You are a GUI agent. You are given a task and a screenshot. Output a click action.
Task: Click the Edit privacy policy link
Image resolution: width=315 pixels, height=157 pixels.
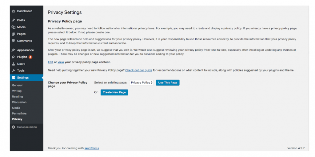(x=50, y=62)
